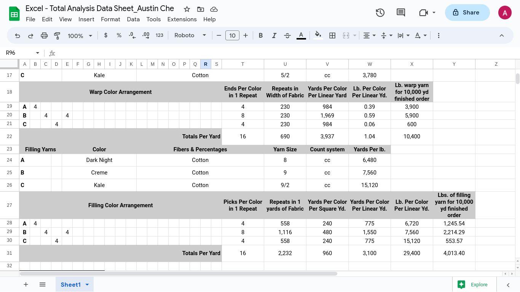Open text rotation dropdown
Viewport: 520px width, 292px height.
tap(421, 35)
